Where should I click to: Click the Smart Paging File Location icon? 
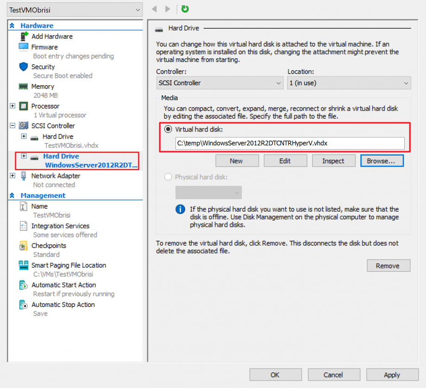[23, 265]
